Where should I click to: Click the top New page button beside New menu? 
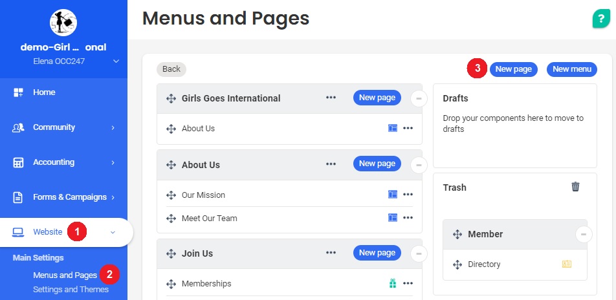coord(514,69)
